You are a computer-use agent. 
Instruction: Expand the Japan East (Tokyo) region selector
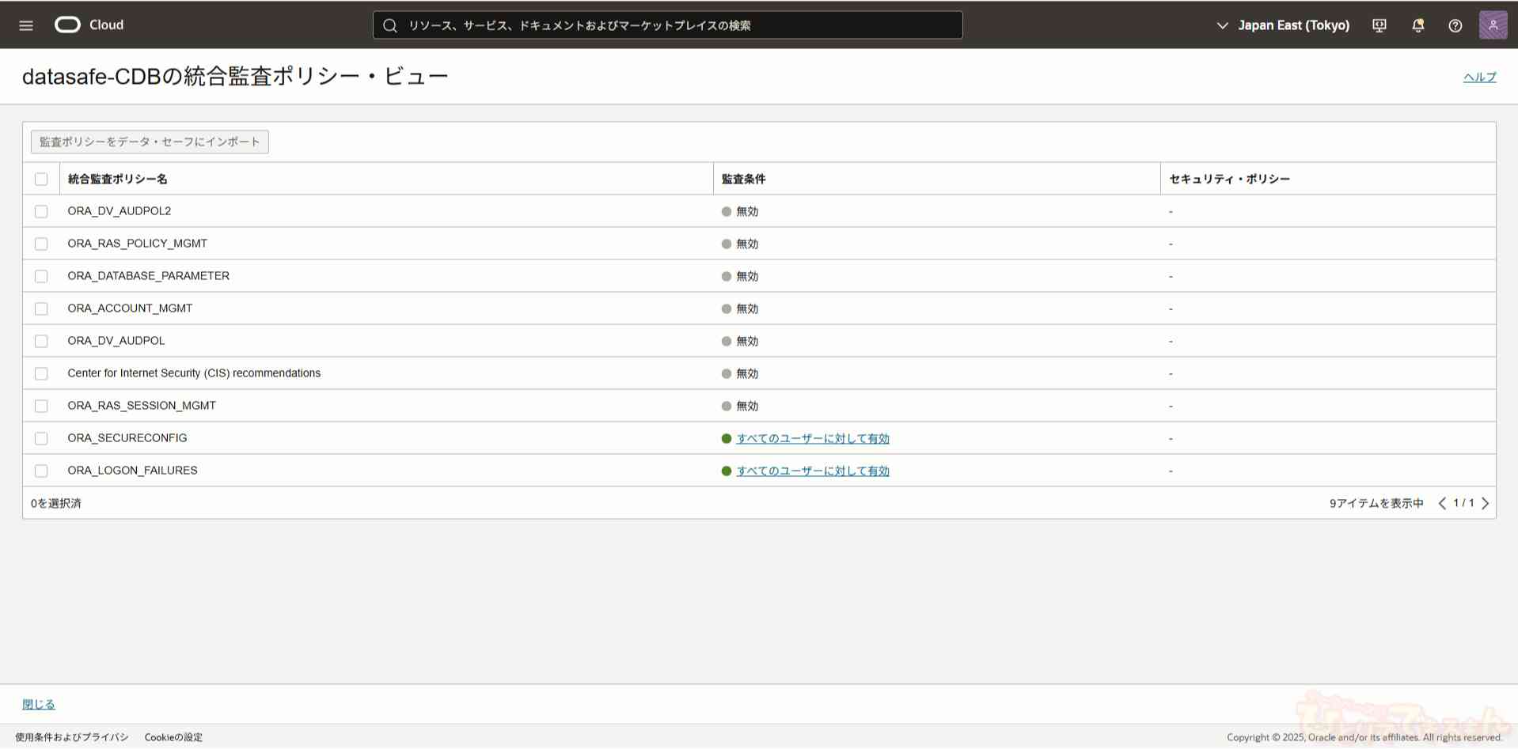(x=1283, y=25)
